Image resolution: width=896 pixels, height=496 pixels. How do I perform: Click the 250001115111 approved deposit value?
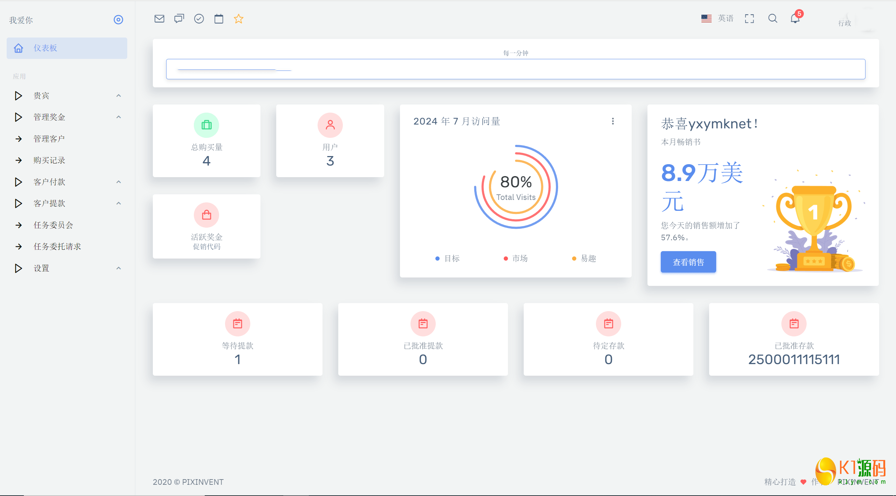coord(794,360)
